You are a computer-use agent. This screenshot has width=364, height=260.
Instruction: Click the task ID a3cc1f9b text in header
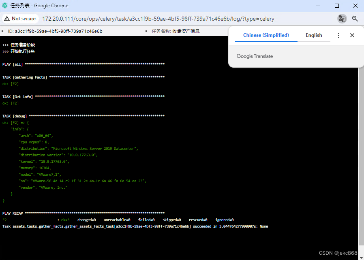(58, 31)
